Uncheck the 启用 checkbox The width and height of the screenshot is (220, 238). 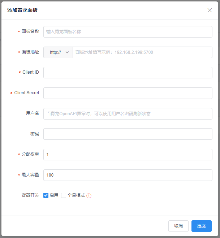[46, 195]
